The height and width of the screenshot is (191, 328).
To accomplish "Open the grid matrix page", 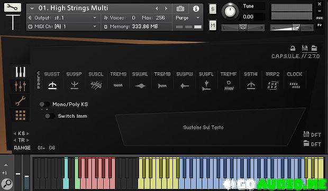I will tap(21, 116).
